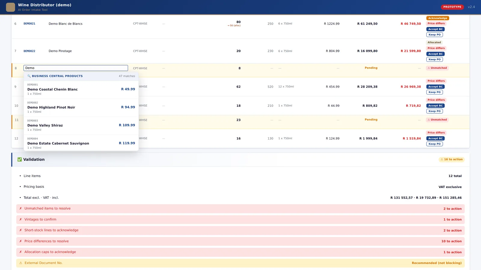Accept BC price for Demo Blanc de Blancs
This screenshot has width=481, height=270.
coord(435,29)
